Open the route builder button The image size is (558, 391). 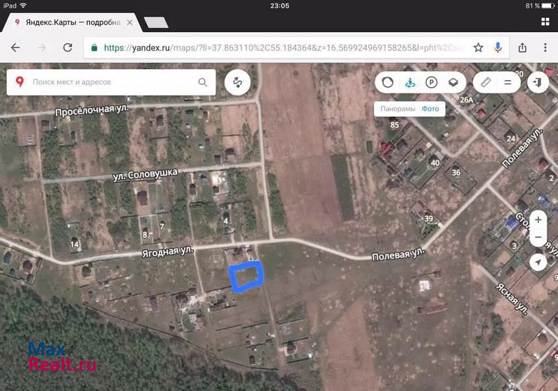[237, 82]
